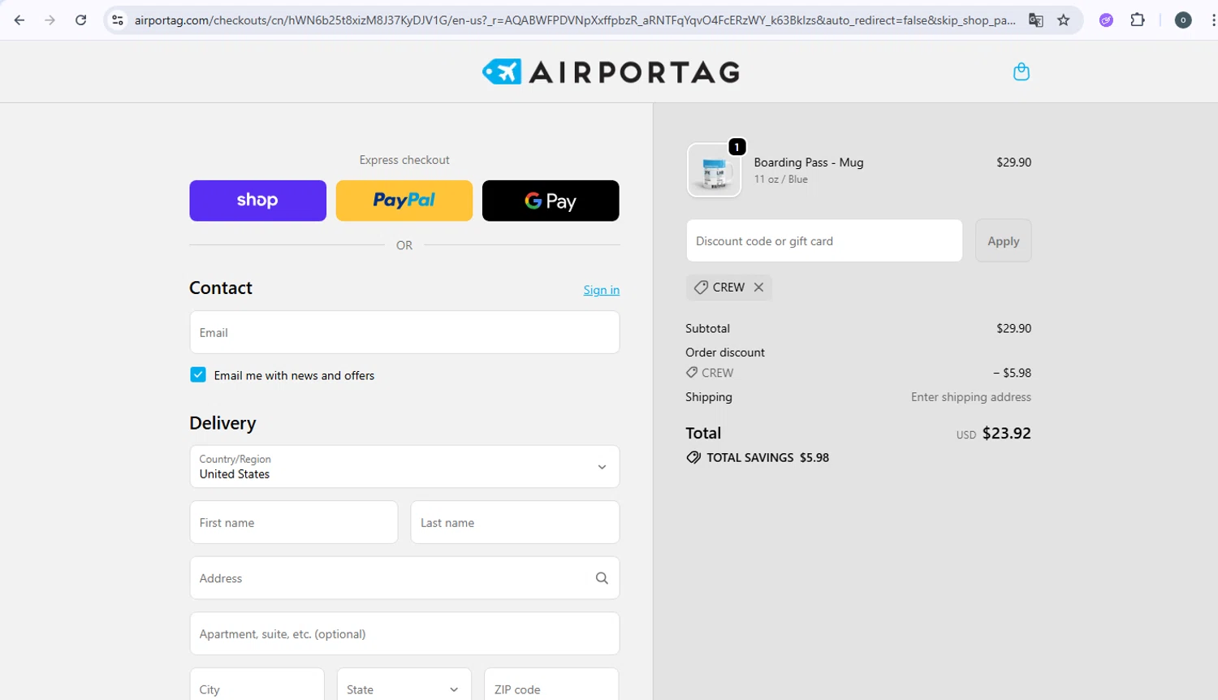Image resolution: width=1218 pixels, height=700 pixels.
Task: Open the State dropdown
Action: click(x=404, y=689)
